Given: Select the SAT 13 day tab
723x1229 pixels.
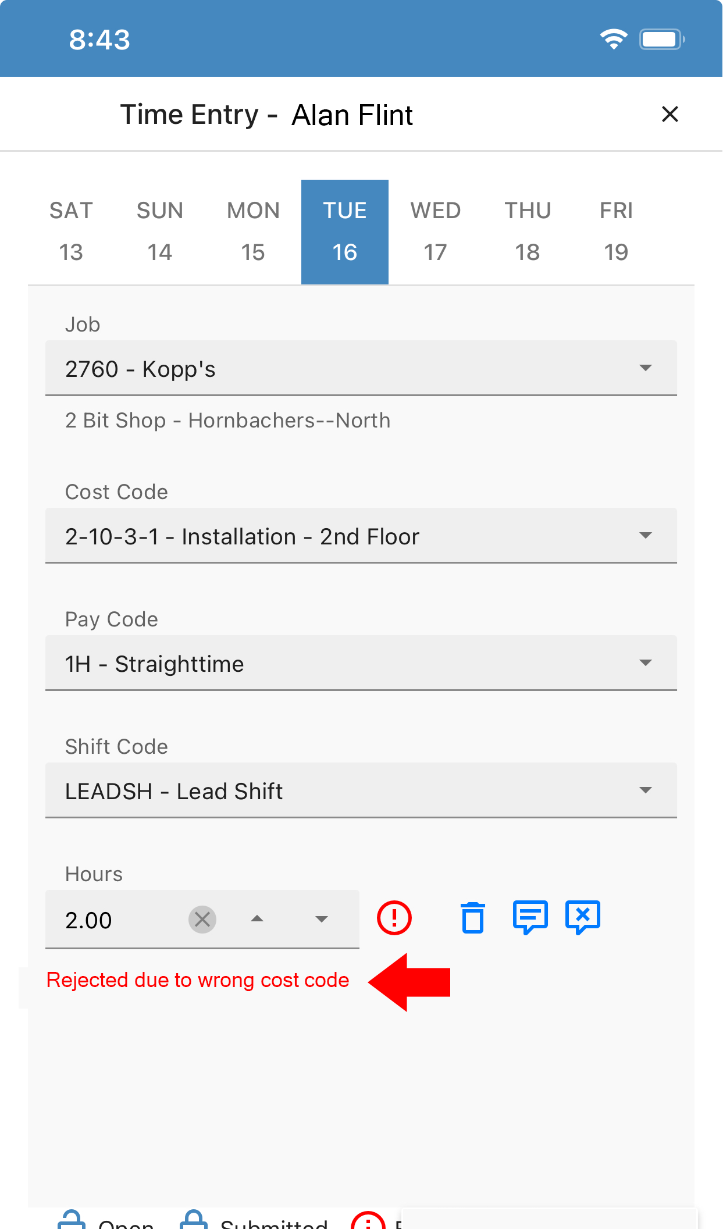Looking at the screenshot, I should pos(71,231).
